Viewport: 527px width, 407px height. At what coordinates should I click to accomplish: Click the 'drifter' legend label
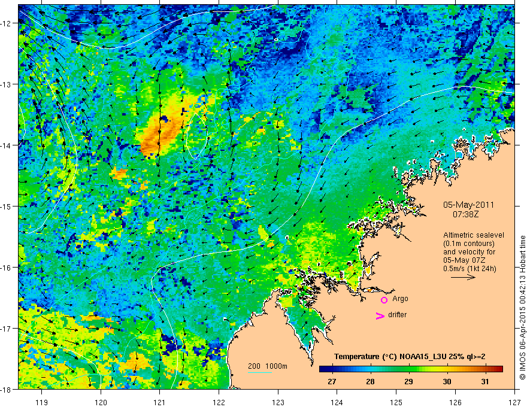coord(397,315)
